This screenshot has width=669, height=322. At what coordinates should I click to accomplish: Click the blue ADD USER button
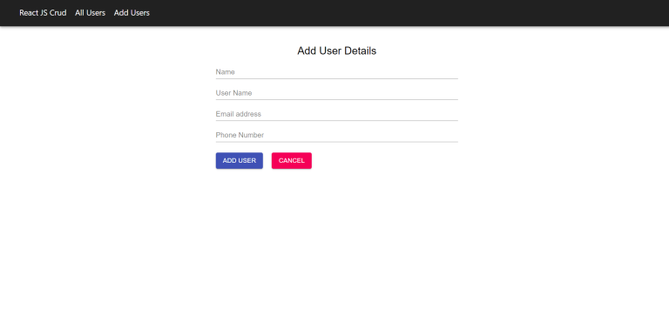(240, 161)
